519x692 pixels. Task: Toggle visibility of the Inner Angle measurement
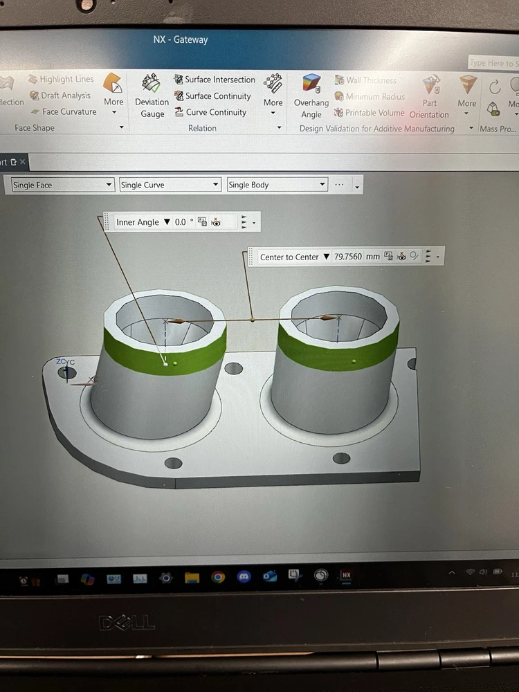click(x=217, y=222)
